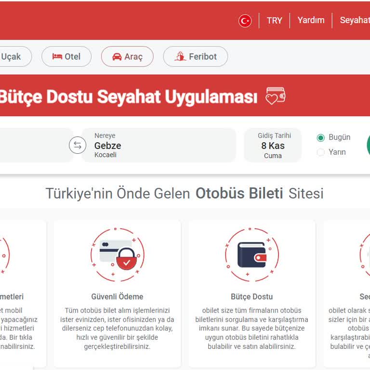370x370 pixels.
Task: Click the Bütçe Dostu Seyahat Uygulaması banner
Action: coord(185,95)
